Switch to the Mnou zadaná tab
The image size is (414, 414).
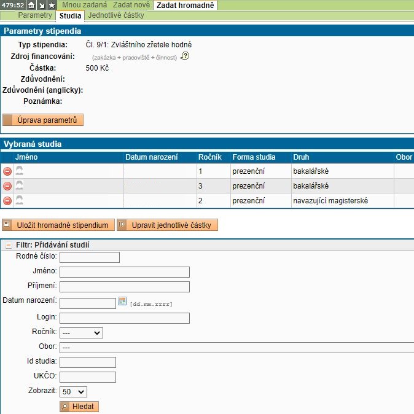pyautogui.click(x=85, y=5)
